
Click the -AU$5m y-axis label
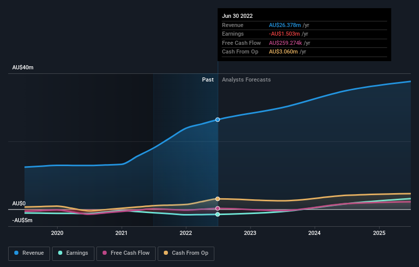pos(22,220)
